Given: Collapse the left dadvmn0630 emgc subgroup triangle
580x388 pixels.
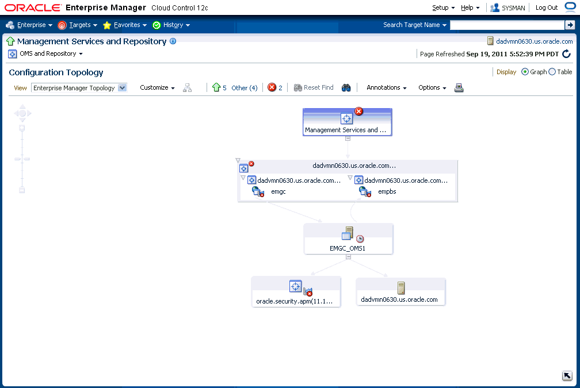Looking at the screenshot, I should [243, 178].
